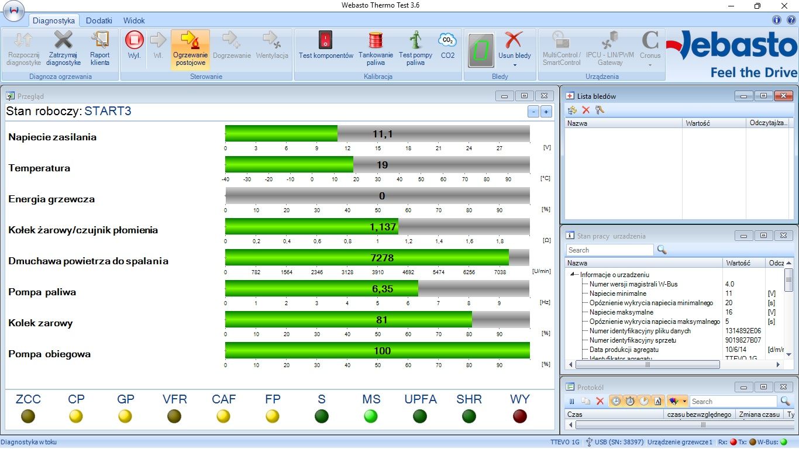799x449 pixels.
Task: Click the ZCC indicator light
Action: [x=28, y=416]
